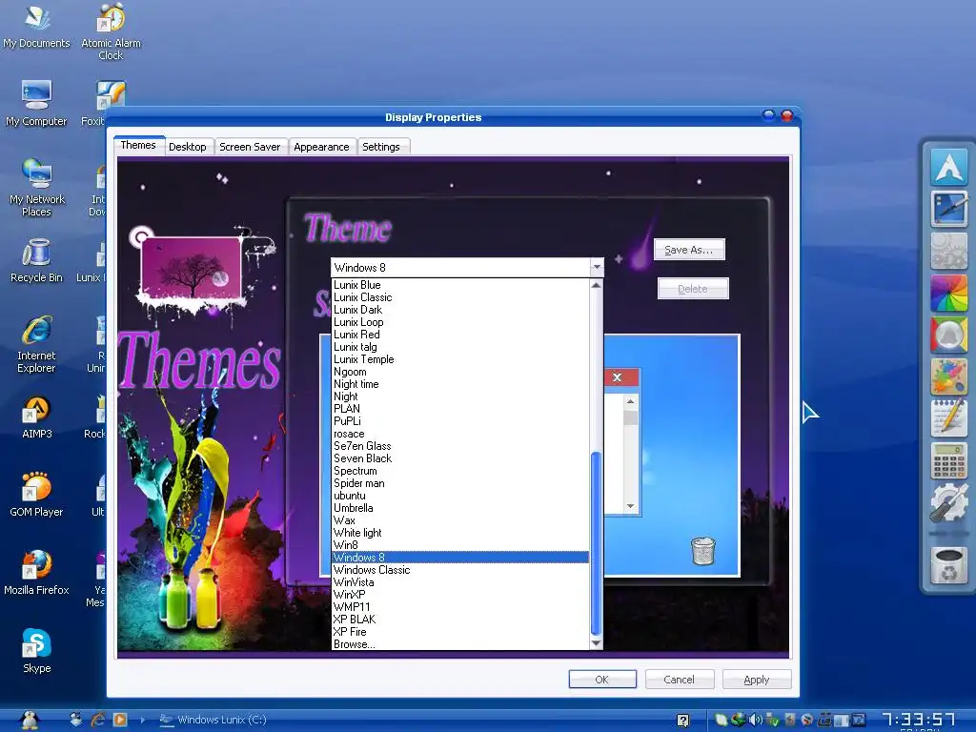Viewport: 976px width, 732px height.
Task: Select the Lunix Classic theme
Action: pyautogui.click(x=460, y=297)
